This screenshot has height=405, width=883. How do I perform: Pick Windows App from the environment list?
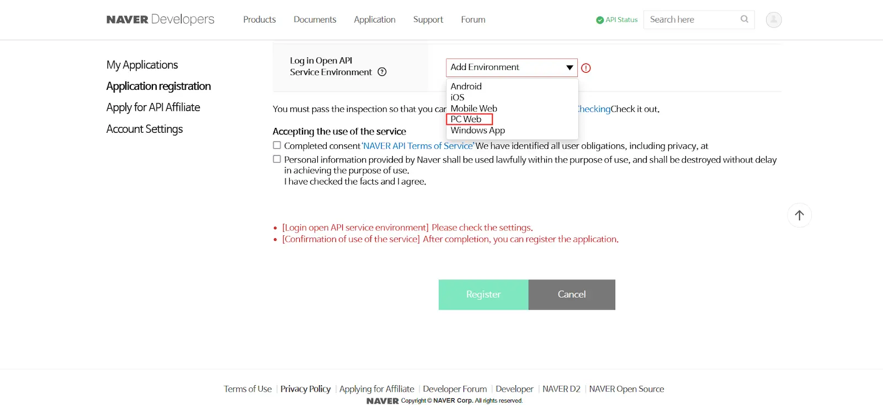478,131
